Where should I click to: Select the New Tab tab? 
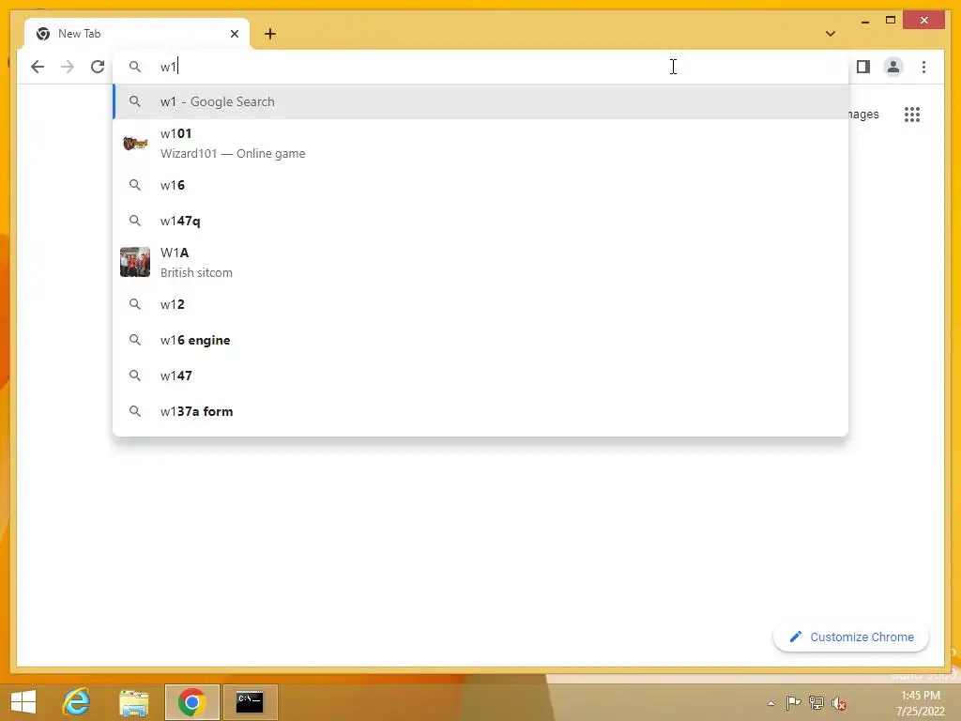[137, 34]
